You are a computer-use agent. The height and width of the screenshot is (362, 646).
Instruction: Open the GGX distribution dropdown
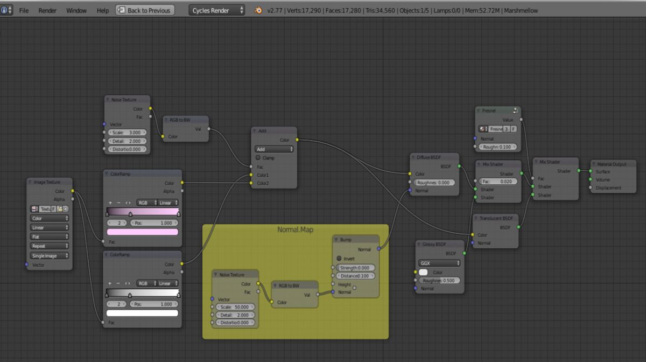(439, 263)
